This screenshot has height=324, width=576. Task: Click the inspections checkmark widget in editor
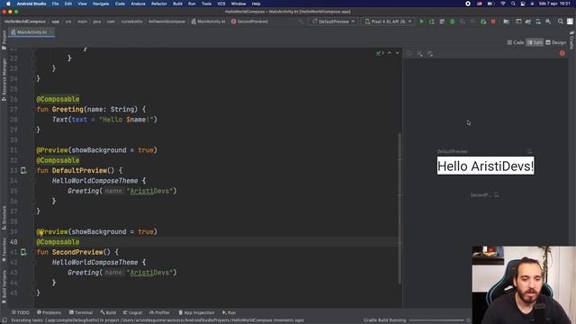point(380,53)
